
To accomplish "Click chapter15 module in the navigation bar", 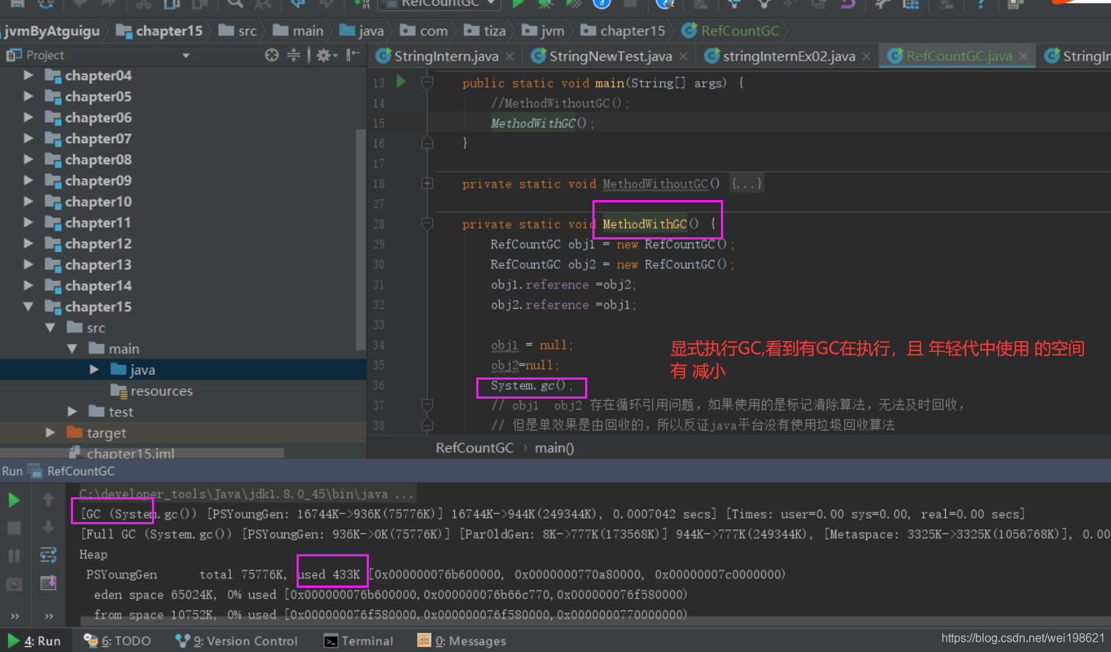I will (x=159, y=31).
